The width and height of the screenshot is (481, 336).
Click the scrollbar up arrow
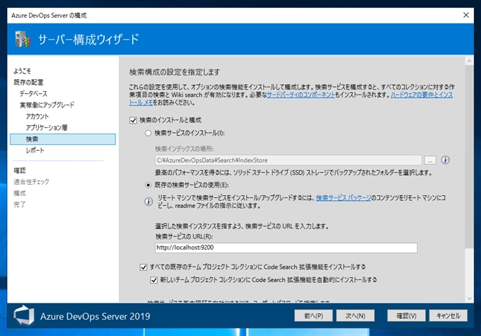469,61
